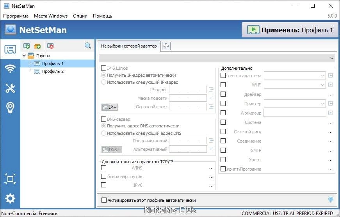Click Применить: Профиль 1 button
The width and height of the screenshot is (340, 217).
click(290, 30)
